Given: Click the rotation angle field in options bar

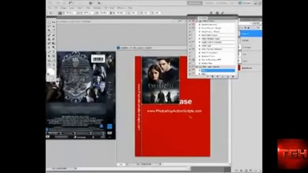Looking at the screenshot, I should click(x=133, y=13).
